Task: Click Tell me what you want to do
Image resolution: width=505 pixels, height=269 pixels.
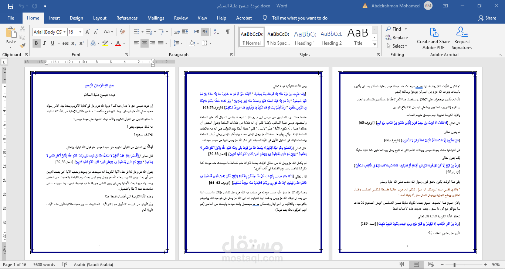Action: 299,18
